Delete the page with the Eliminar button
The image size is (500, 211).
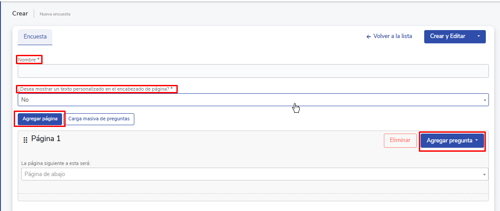coord(400,140)
